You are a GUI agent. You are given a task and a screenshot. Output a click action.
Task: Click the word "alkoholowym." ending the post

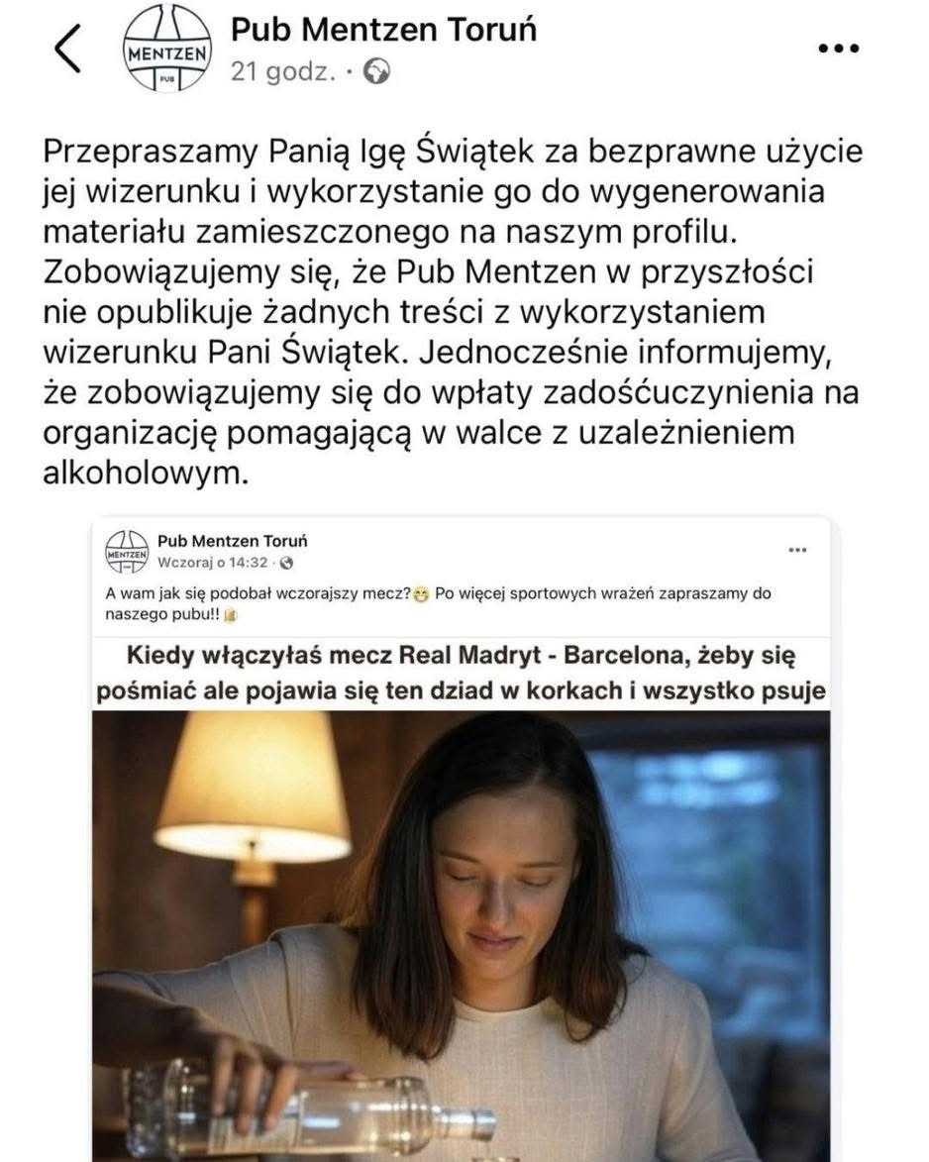(x=146, y=473)
